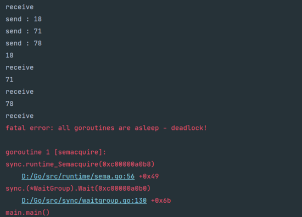This screenshot has height=217, width=302.
Task: Open the sema.go:56 source file link
Action: [x=78, y=176]
